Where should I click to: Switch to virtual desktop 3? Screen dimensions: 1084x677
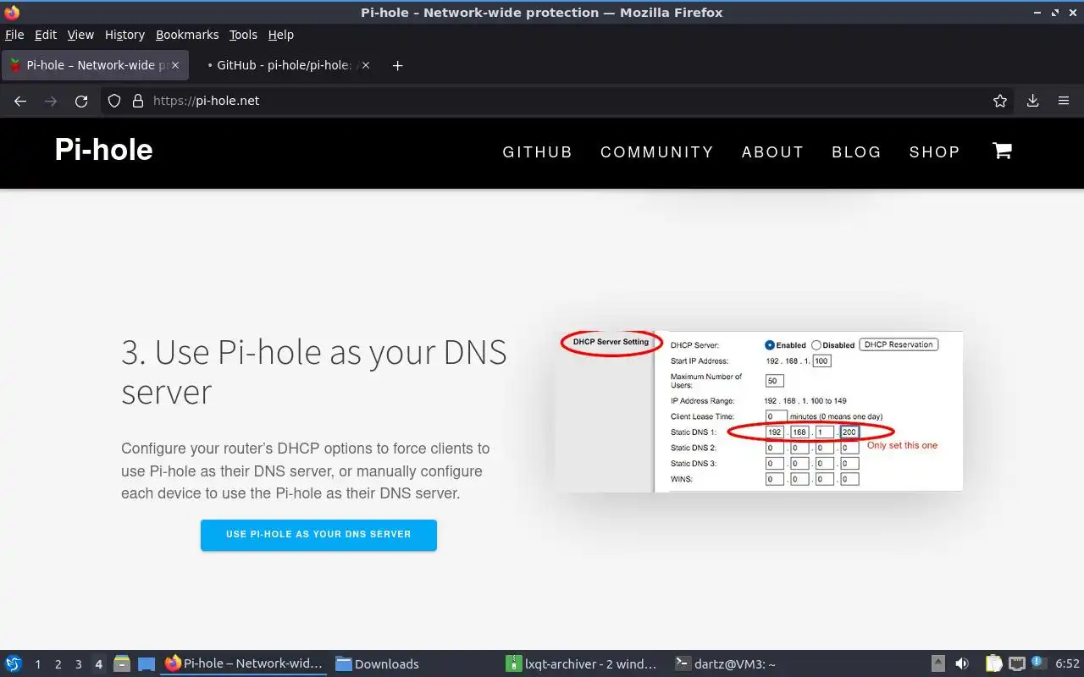pyautogui.click(x=78, y=663)
